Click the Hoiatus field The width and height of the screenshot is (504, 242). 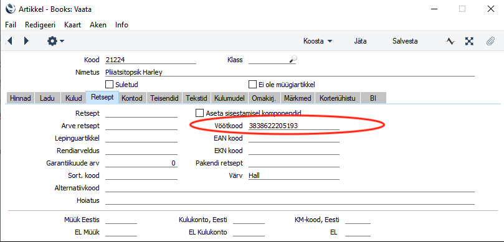tap(290, 200)
